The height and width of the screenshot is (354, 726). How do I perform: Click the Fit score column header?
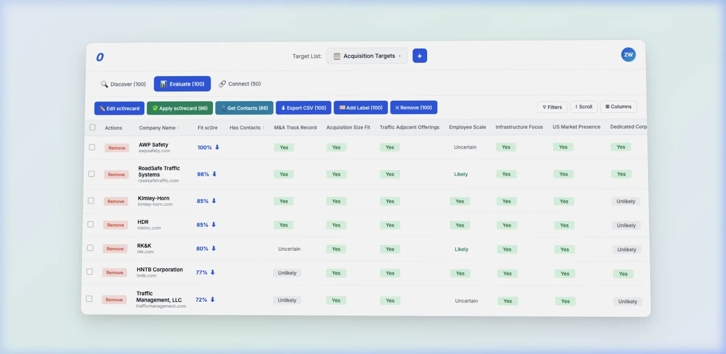[x=208, y=128]
